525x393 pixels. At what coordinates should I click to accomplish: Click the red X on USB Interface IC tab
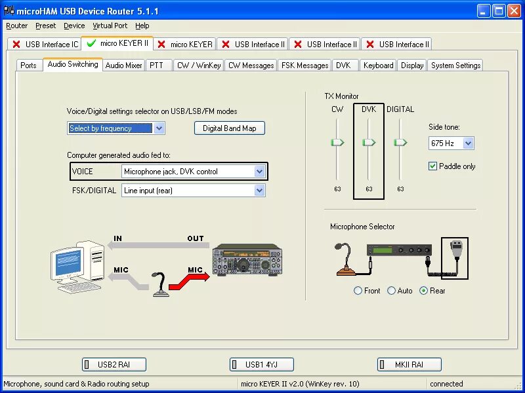pos(16,44)
